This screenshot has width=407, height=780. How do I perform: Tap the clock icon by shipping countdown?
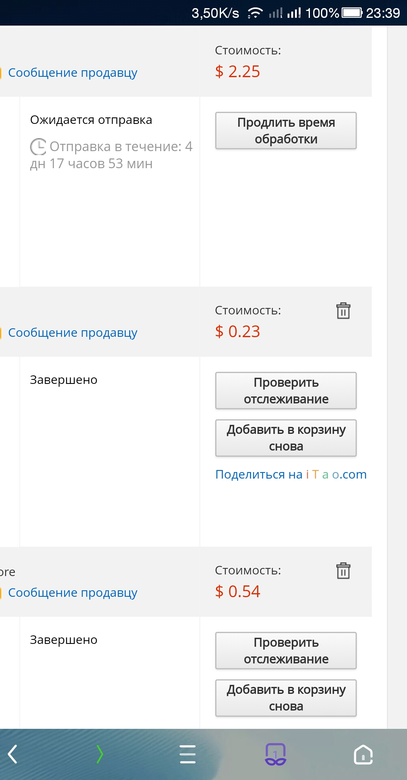pos(38,147)
